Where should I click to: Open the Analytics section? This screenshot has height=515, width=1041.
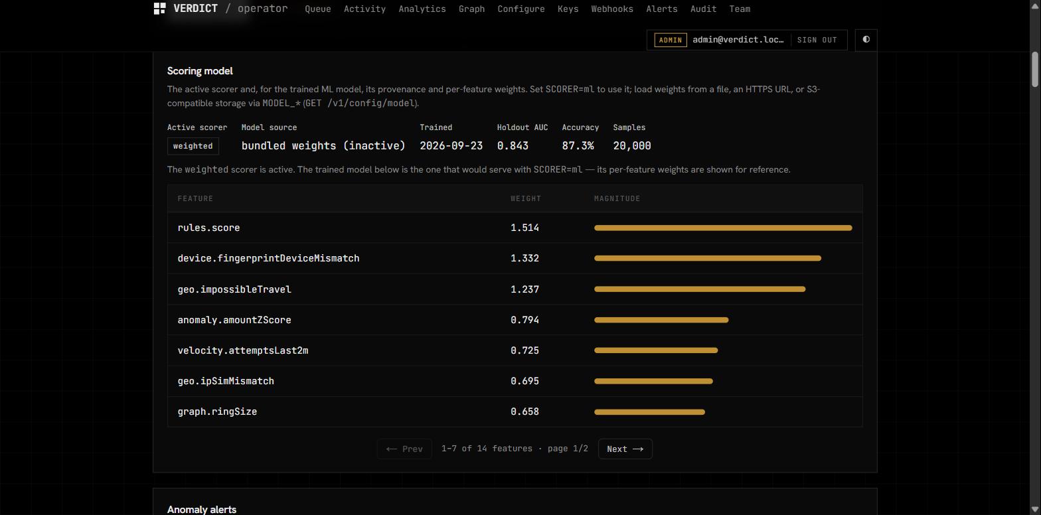[x=422, y=9]
